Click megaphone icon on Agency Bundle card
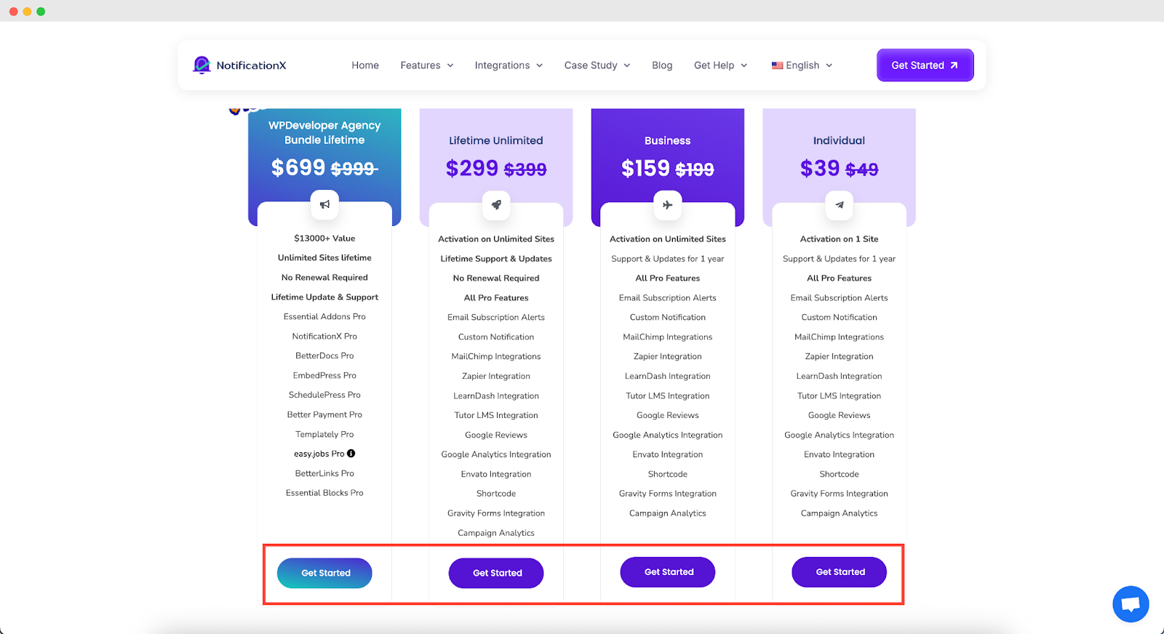1164x634 pixels. pos(324,204)
